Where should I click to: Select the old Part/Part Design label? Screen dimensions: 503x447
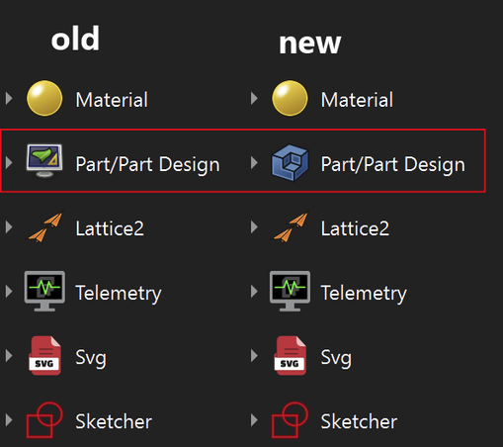[x=147, y=164]
